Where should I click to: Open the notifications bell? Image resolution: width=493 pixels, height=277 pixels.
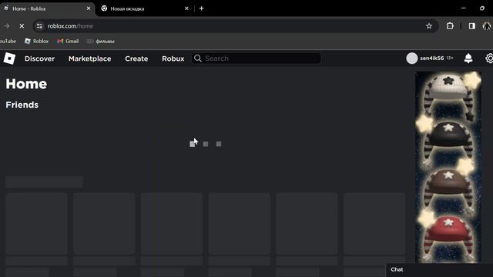[x=468, y=58]
